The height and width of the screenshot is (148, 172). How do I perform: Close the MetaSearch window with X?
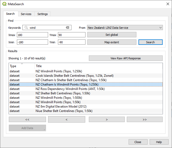(x=168, y=4)
